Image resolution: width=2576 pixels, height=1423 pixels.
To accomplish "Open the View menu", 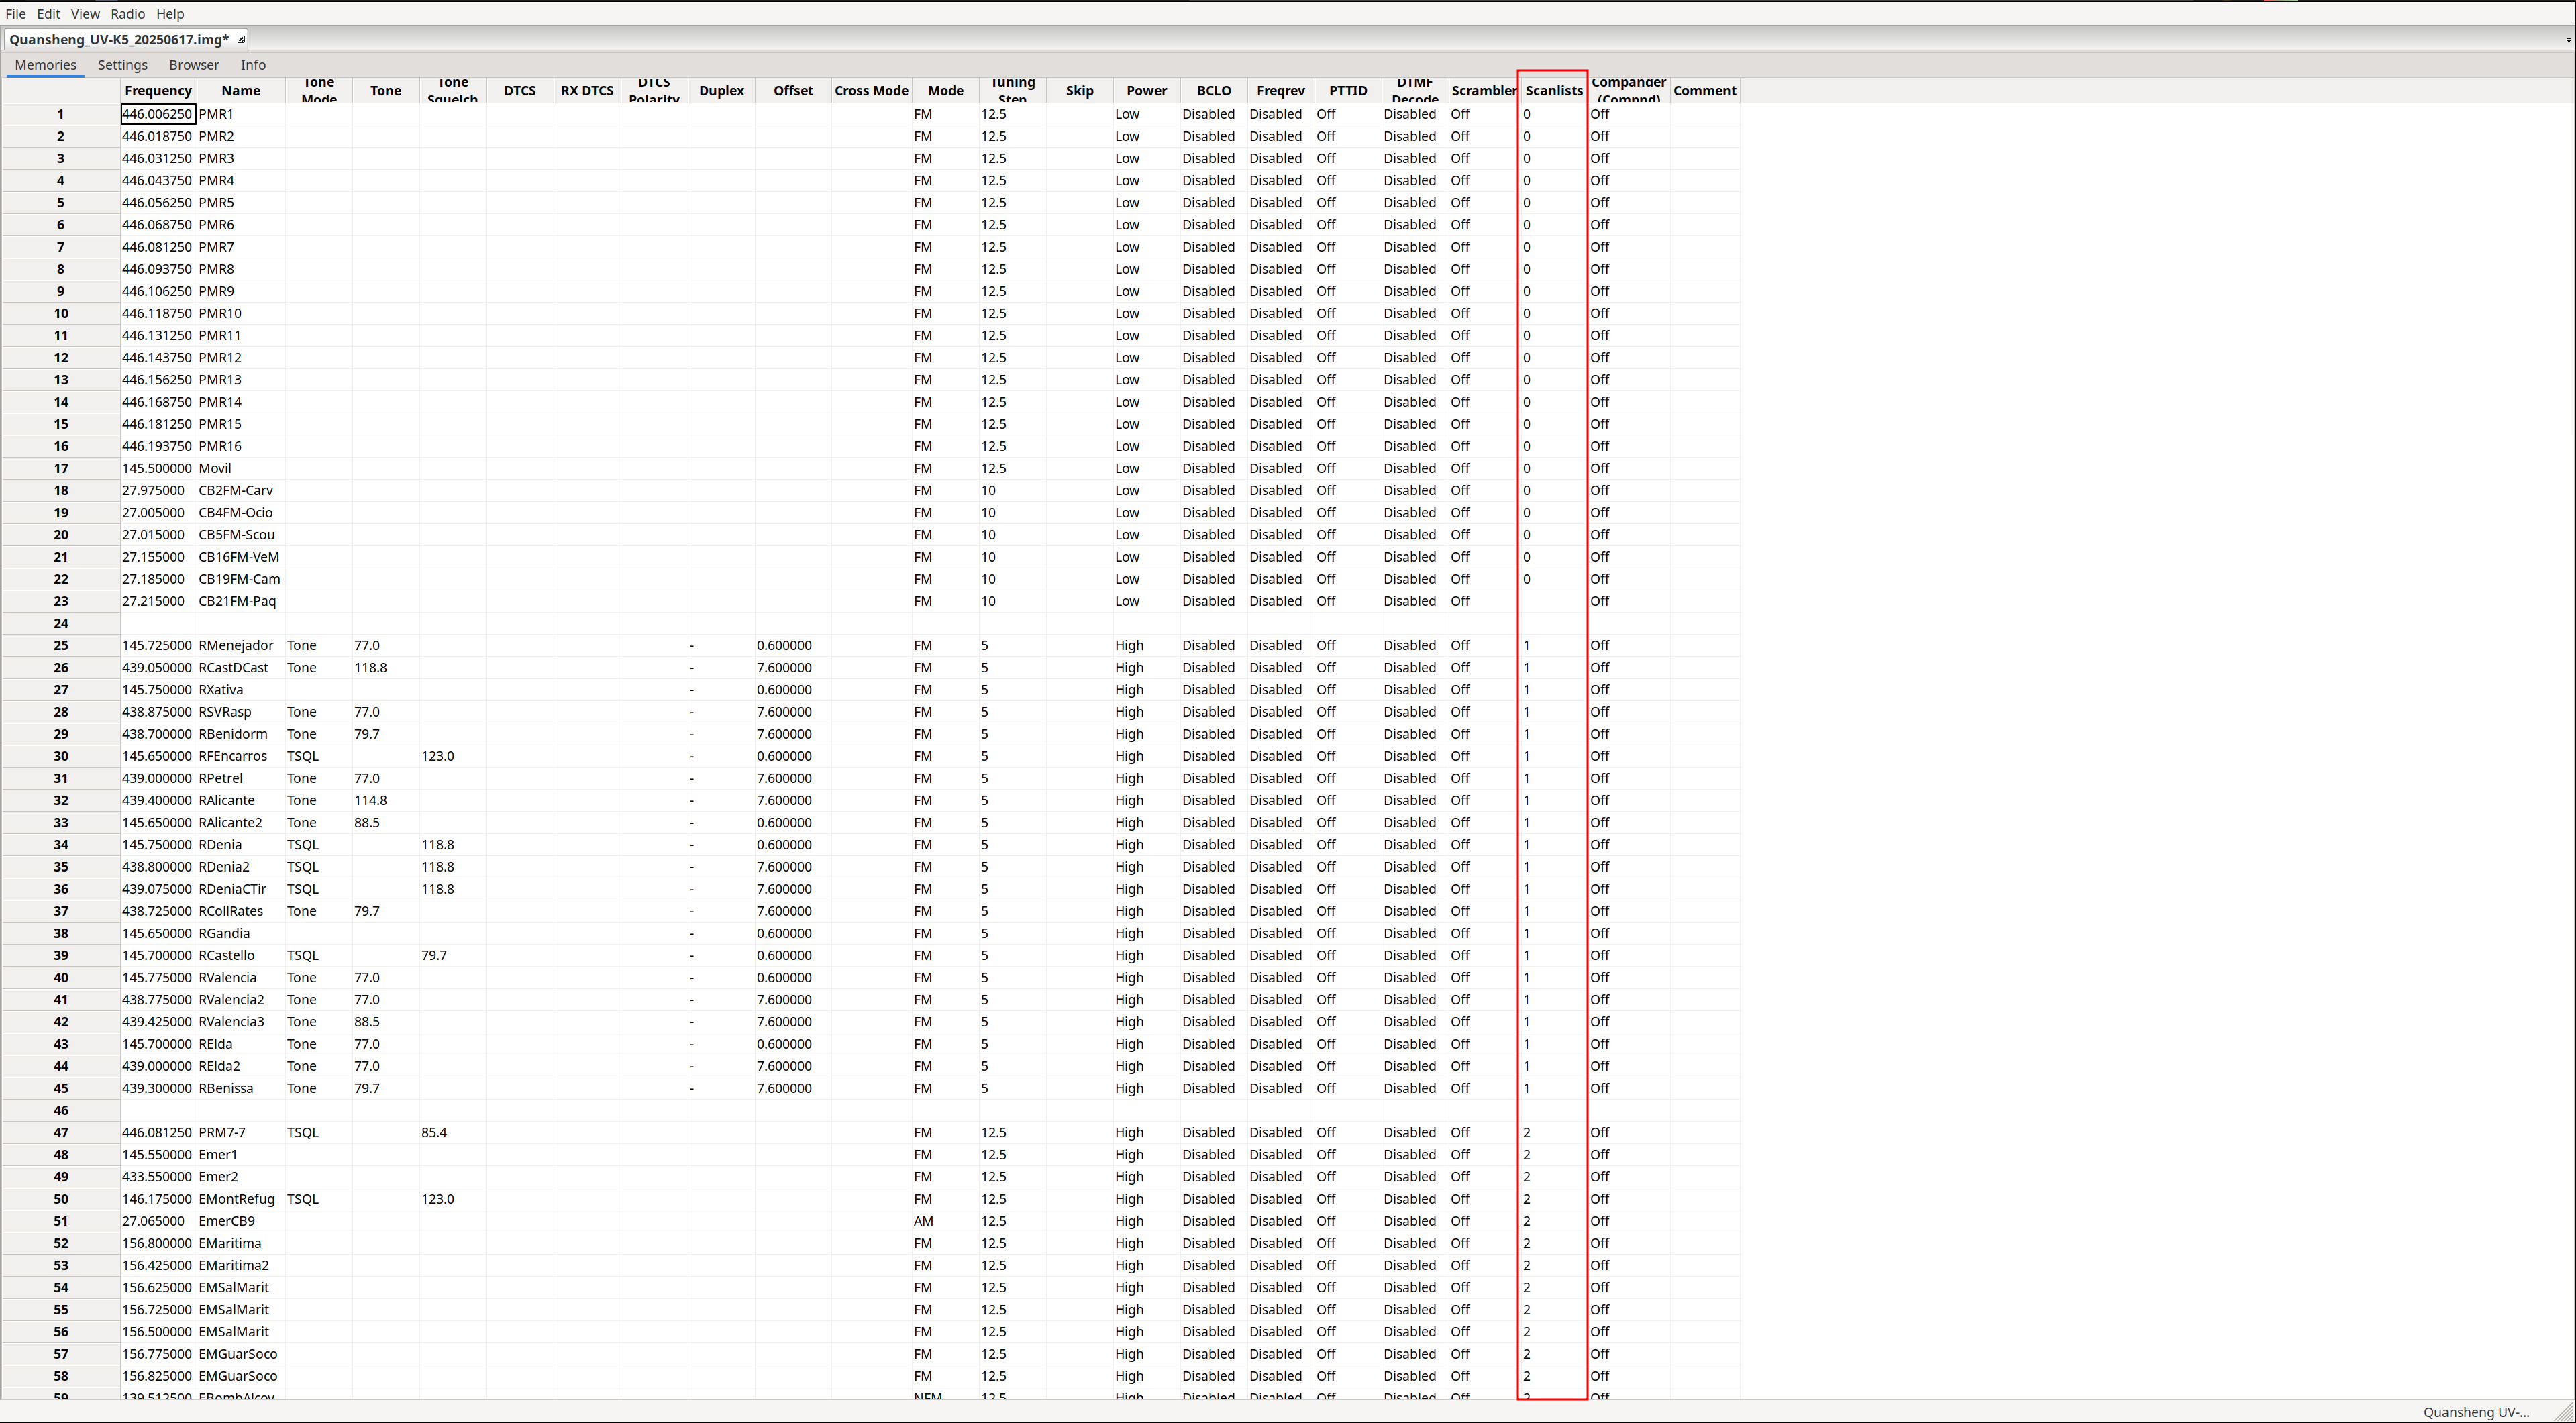I will (x=85, y=14).
